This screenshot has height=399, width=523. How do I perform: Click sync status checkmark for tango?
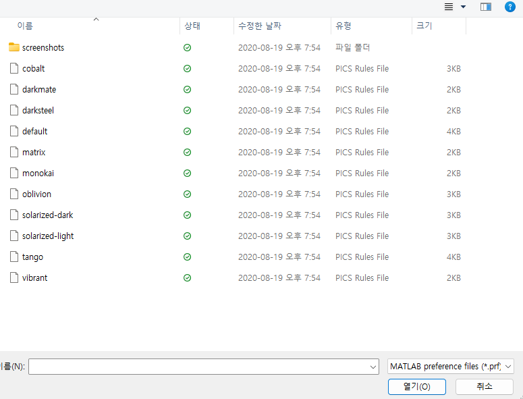pos(188,257)
